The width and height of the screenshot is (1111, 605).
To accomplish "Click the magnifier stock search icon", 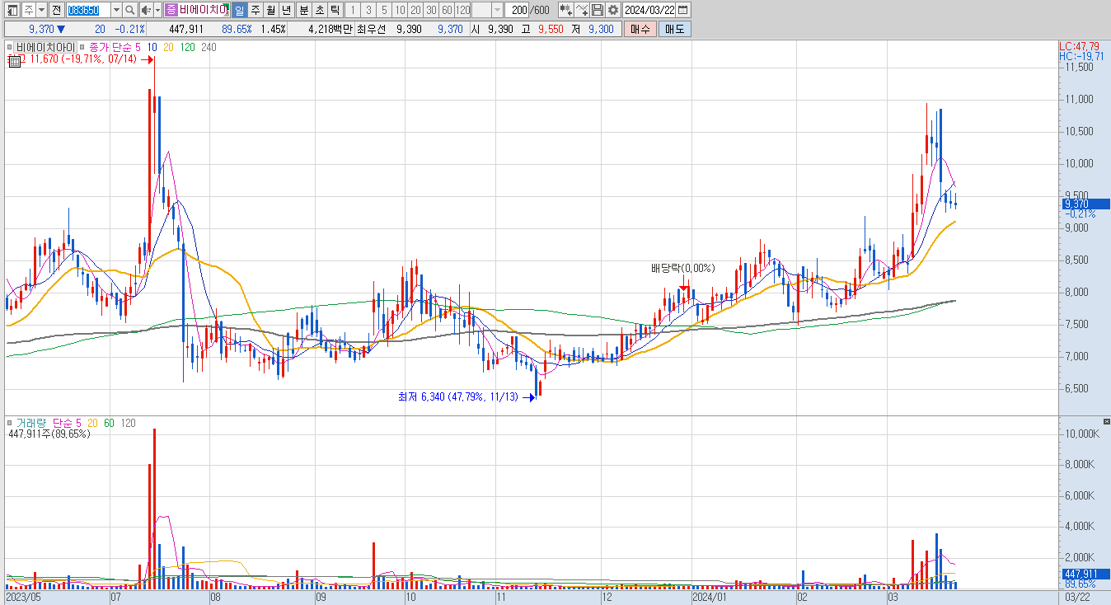I will pos(129,10).
